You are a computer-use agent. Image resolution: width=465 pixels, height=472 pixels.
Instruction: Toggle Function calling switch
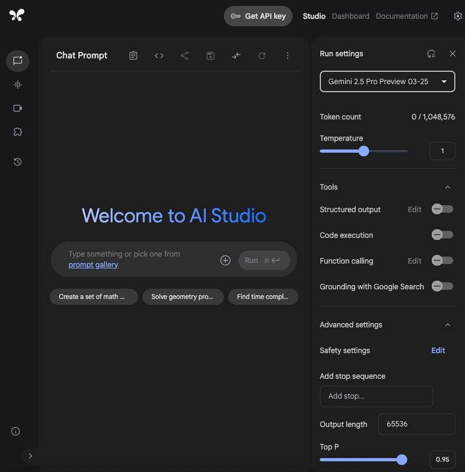(442, 260)
